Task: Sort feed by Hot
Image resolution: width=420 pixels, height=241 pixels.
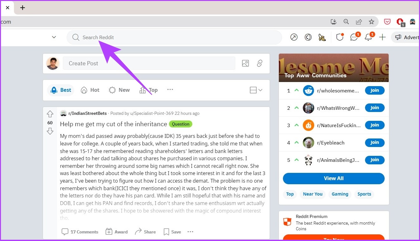Action: (90, 90)
